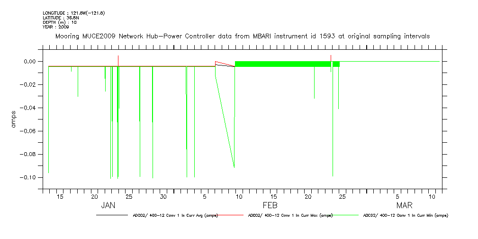Viewport: 478px width, 239px height.
Task: Select the -0.04 y-axis tick label
Action: 28,108
